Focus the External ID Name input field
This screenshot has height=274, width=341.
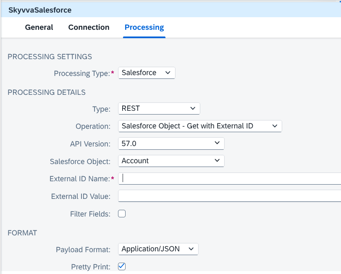[229, 179]
